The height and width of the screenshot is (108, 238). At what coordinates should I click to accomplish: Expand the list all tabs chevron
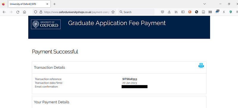[204, 4]
